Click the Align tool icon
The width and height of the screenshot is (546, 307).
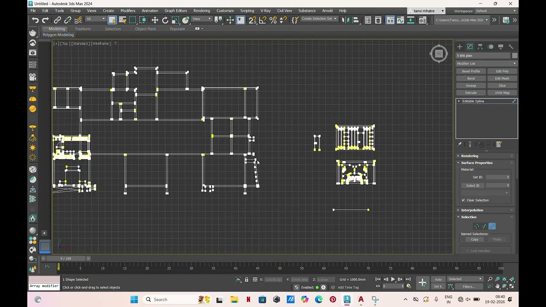click(x=356, y=20)
